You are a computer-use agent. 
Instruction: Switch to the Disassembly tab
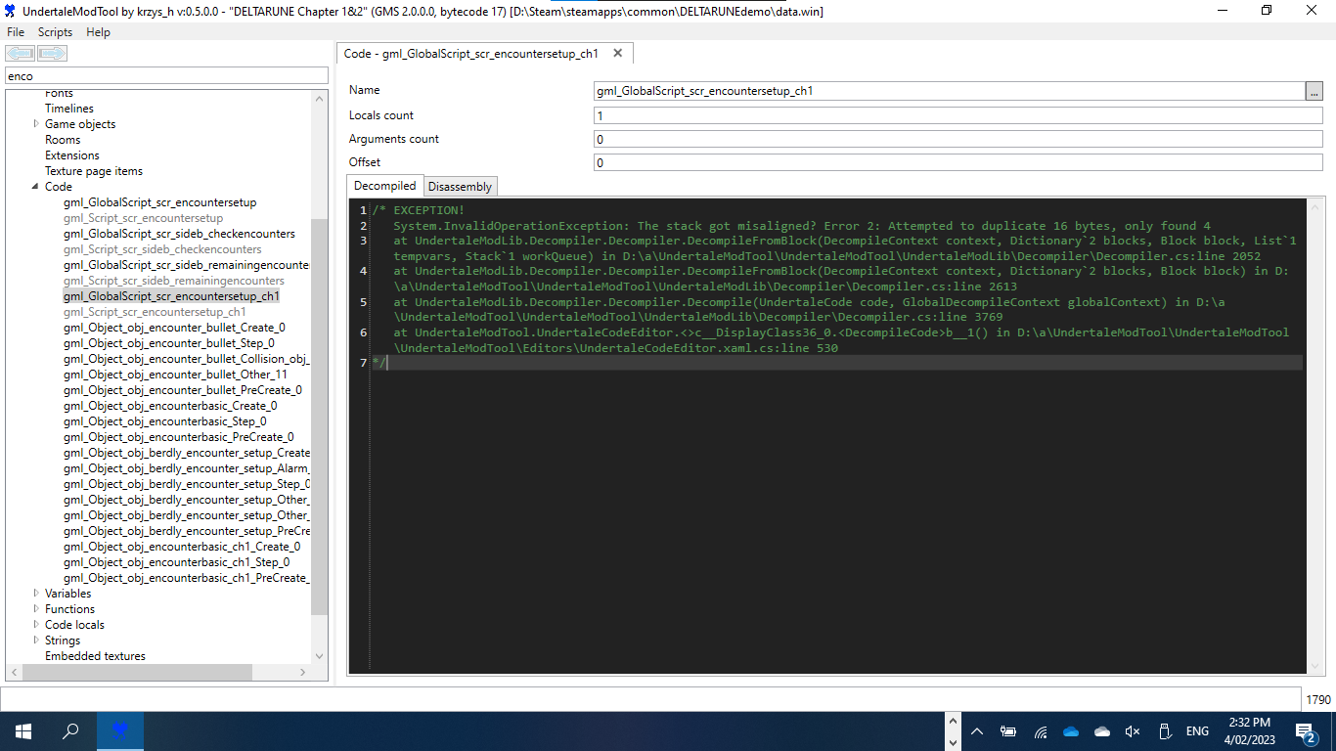click(460, 186)
